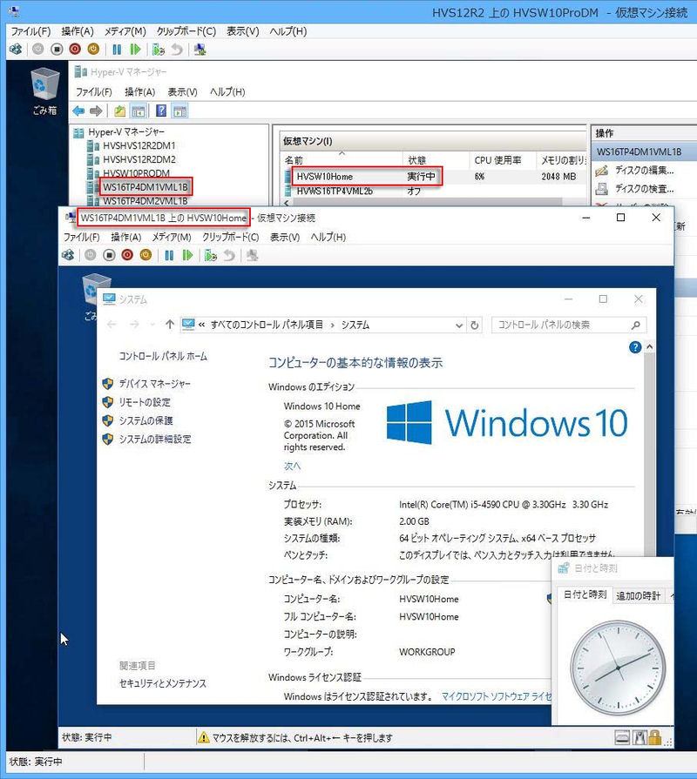
Task: Open リモートの設定 link
Action: 145,402
